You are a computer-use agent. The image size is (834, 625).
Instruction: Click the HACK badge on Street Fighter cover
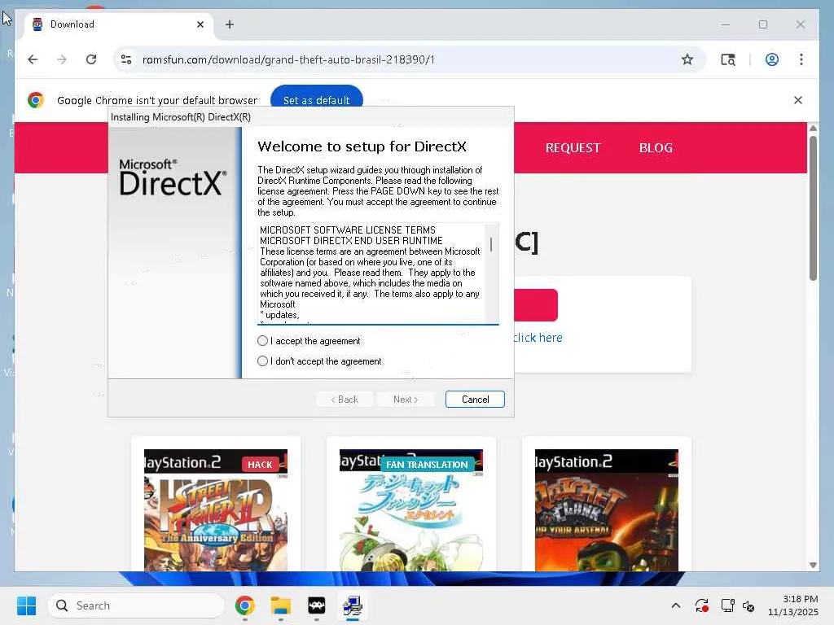point(260,465)
